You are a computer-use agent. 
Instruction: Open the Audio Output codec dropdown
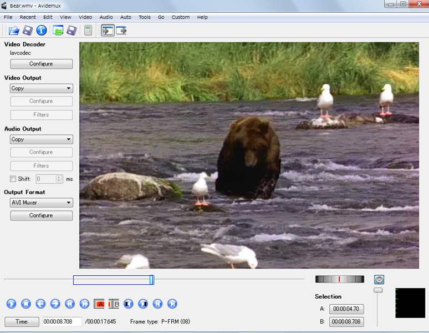(x=42, y=139)
